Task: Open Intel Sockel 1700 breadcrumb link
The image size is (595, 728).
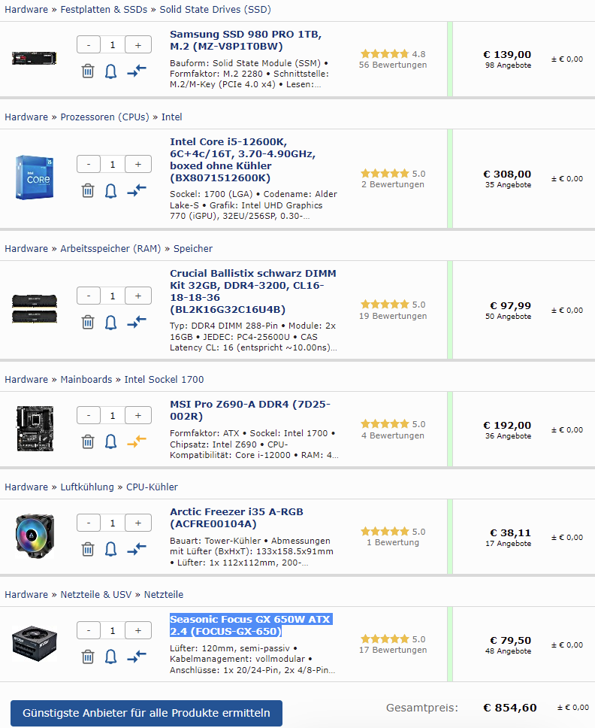Action: (165, 379)
